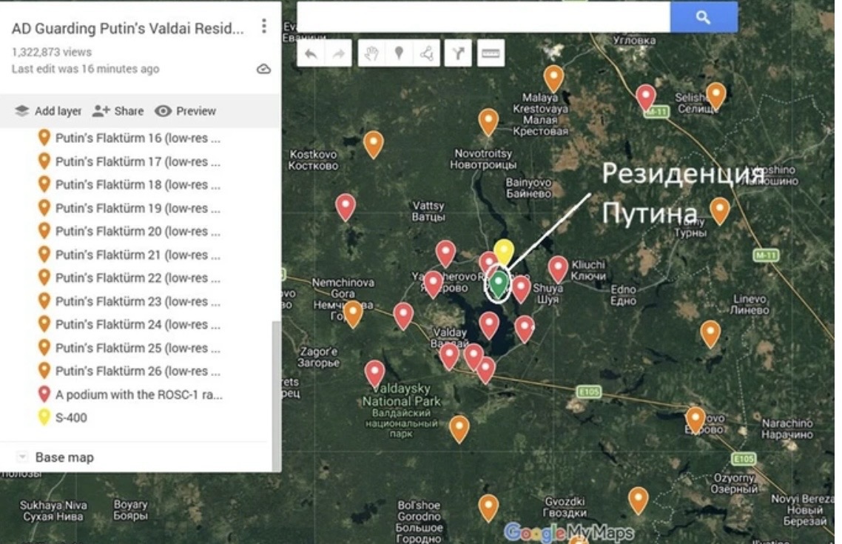Preview the map with eye button

coord(186,111)
